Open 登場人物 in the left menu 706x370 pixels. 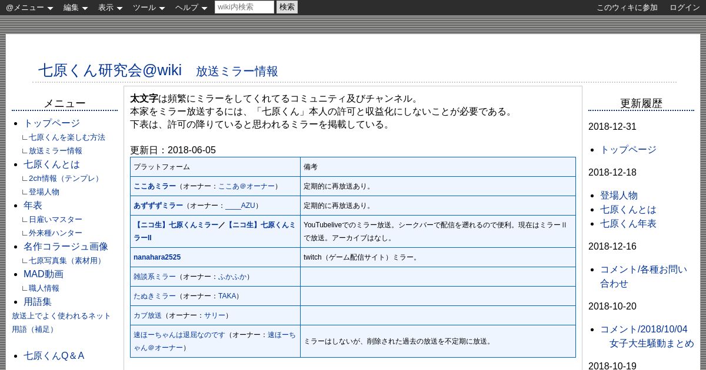(x=44, y=192)
